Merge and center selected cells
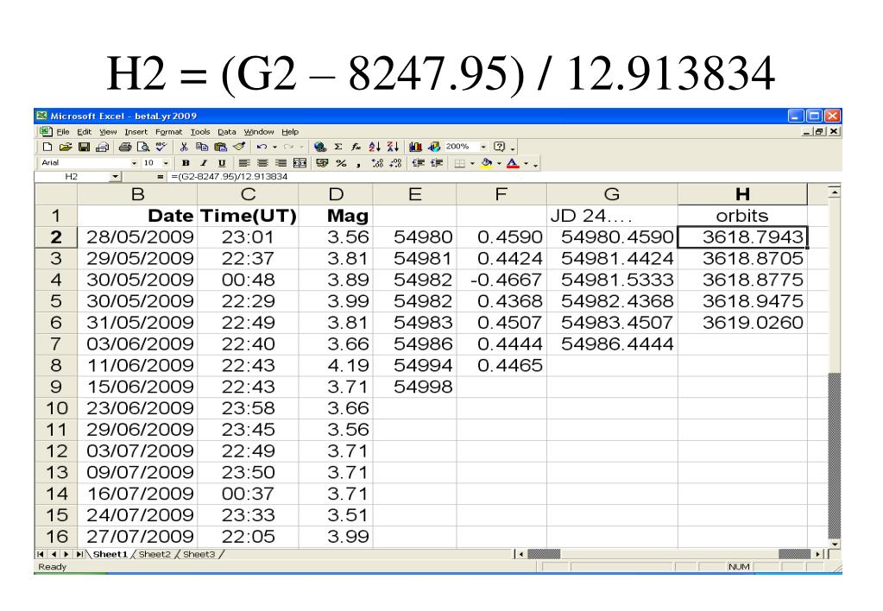The image size is (883, 611). coord(300,163)
